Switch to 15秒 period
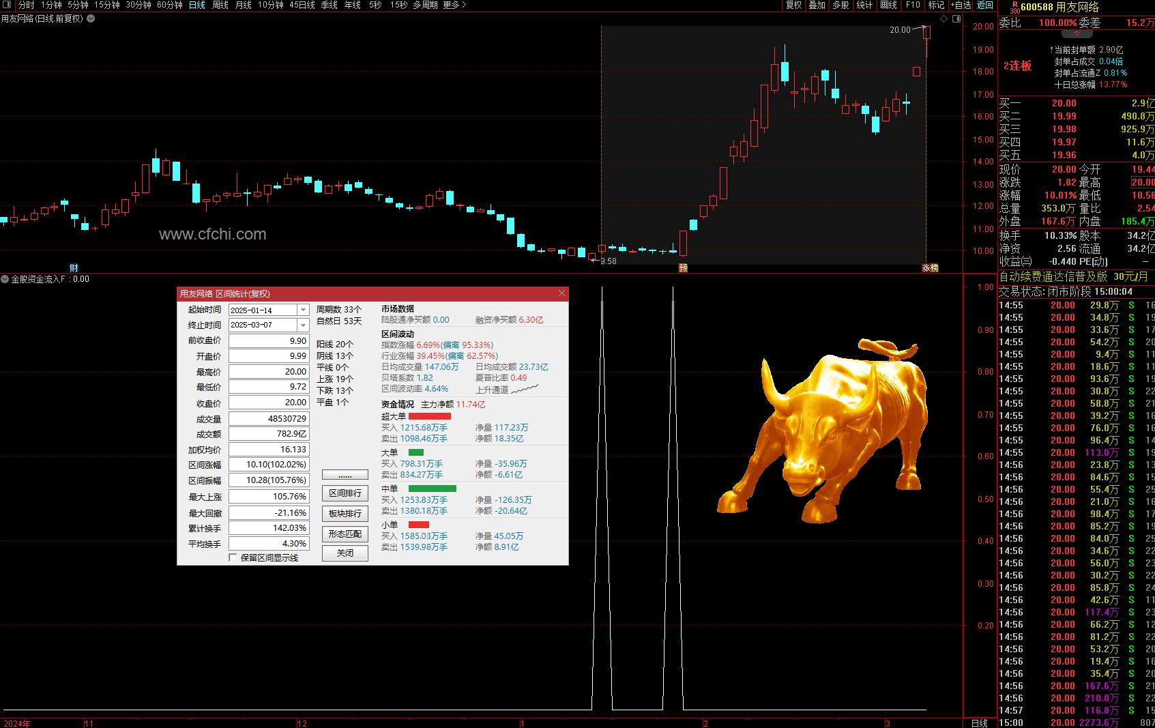Screen dimensions: 1155x728 pos(399,5)
